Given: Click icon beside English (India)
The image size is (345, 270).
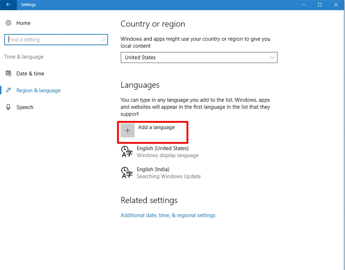Looking at the screenshot, I should [x=127, y=173].
